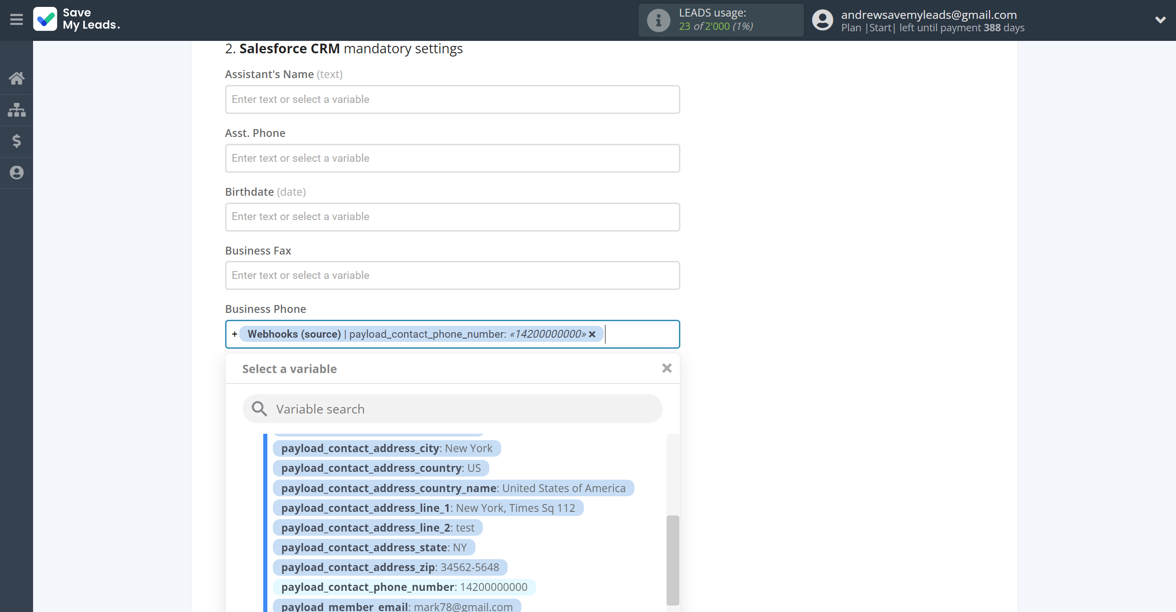
Task: Select payload_member_email variable
Action: pos(397,606)
